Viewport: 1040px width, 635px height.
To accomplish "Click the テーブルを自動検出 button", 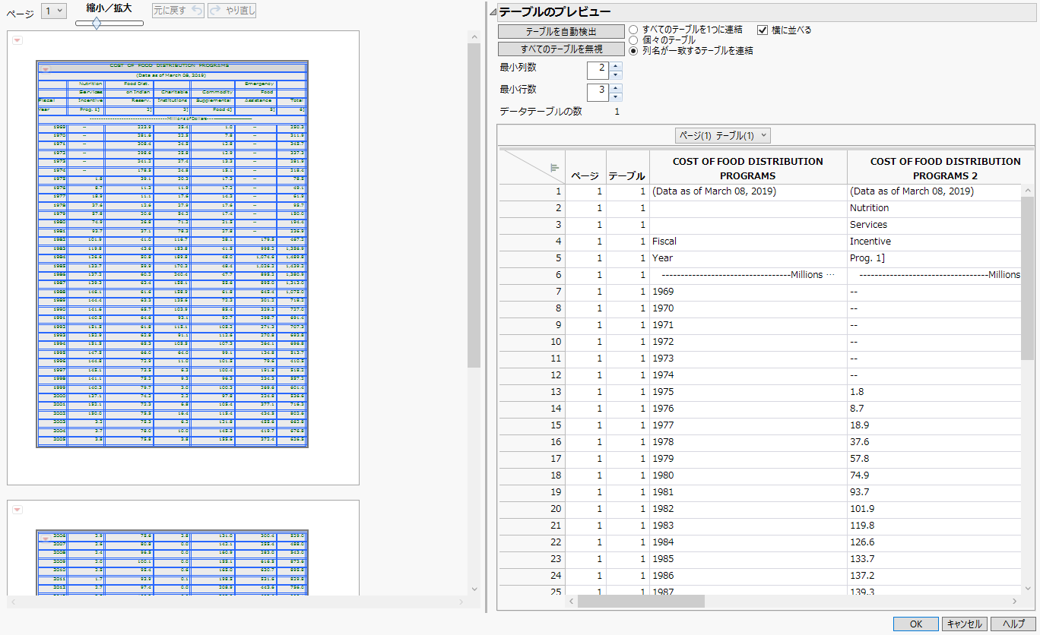I will [562, 31].
